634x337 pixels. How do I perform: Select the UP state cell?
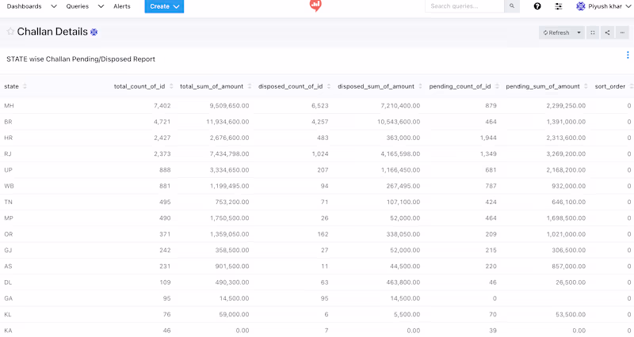point(8,170)
